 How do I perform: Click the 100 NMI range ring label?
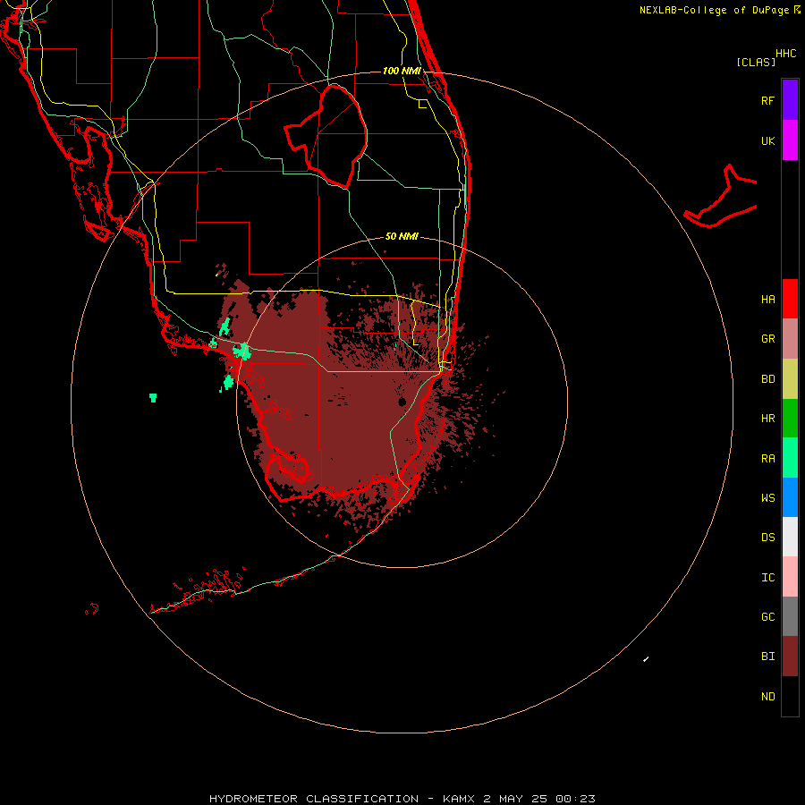point(402,71)
